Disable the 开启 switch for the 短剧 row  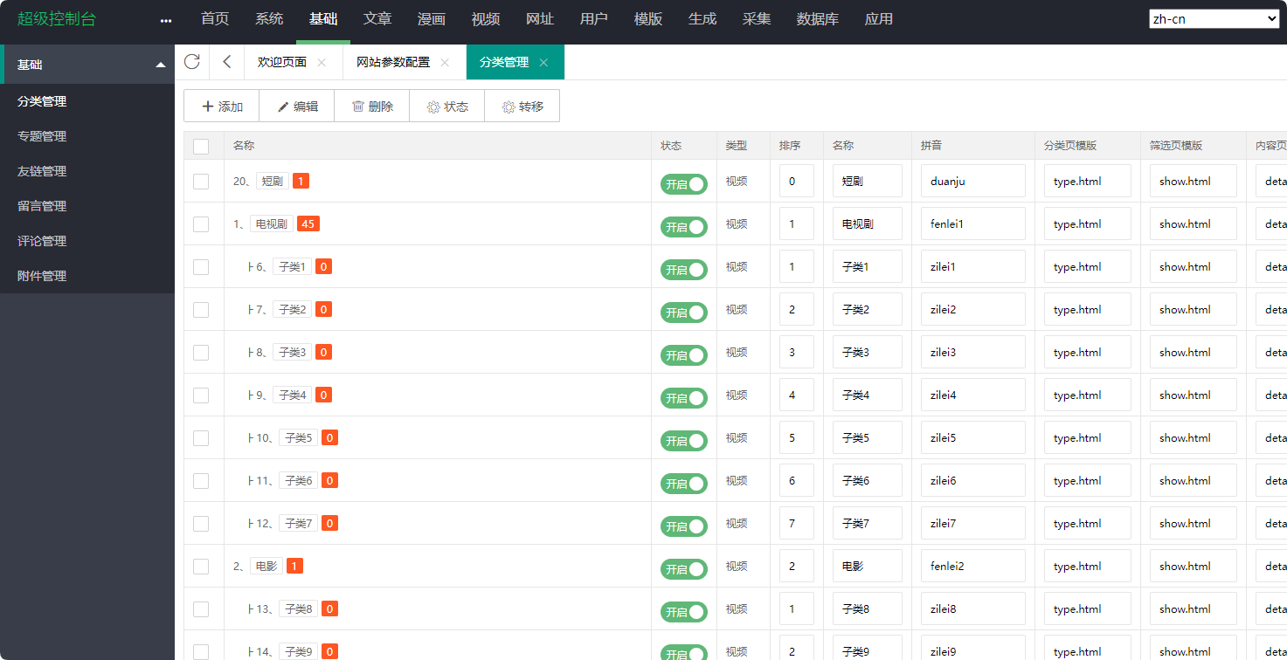[684, 184]
